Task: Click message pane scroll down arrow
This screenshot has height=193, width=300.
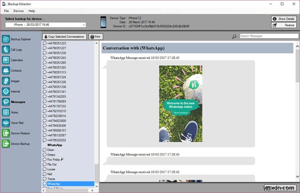Action: pos(298,177)
